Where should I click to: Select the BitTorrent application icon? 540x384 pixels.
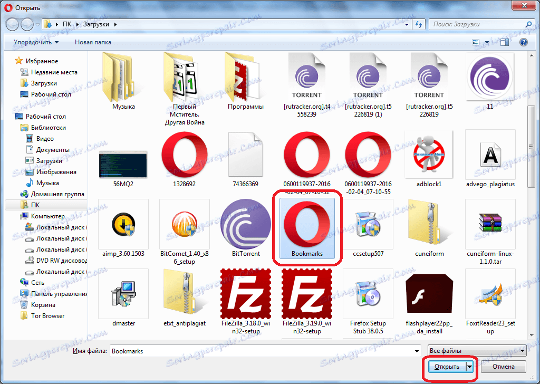(x=246, y=224)
